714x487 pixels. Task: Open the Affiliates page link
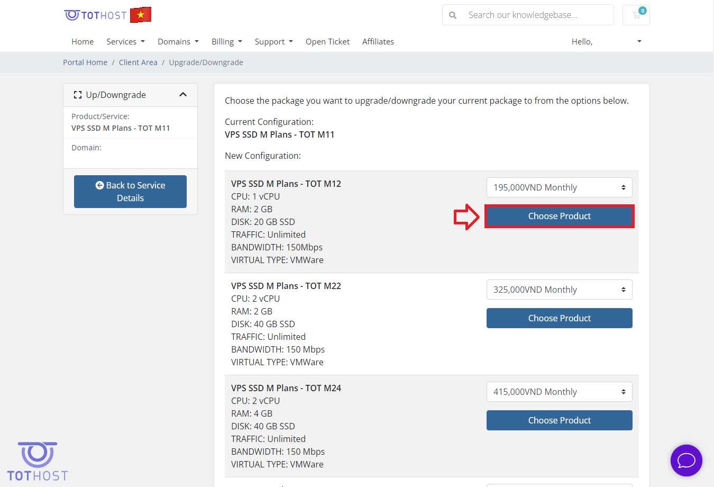point(378,42)
